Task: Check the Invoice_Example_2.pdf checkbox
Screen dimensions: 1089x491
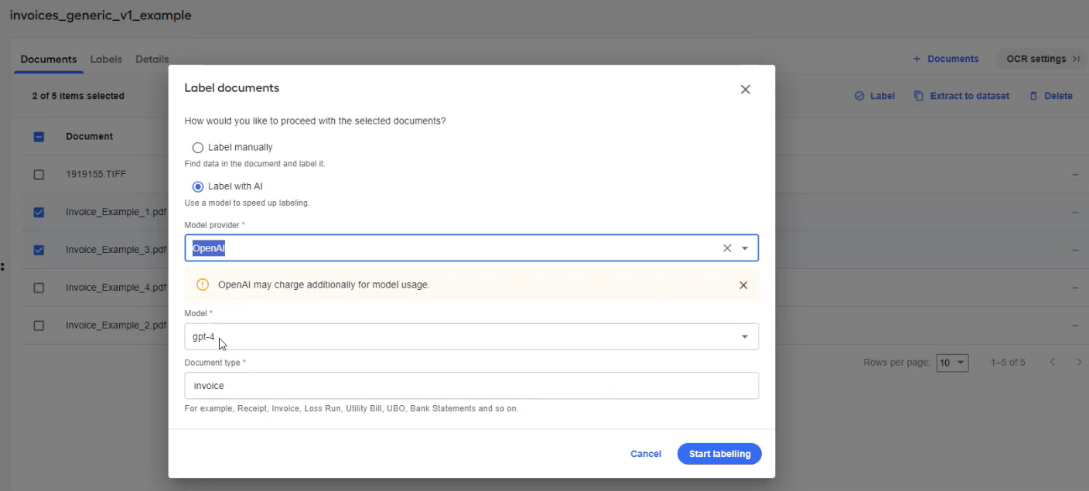Action: [39, 326]
